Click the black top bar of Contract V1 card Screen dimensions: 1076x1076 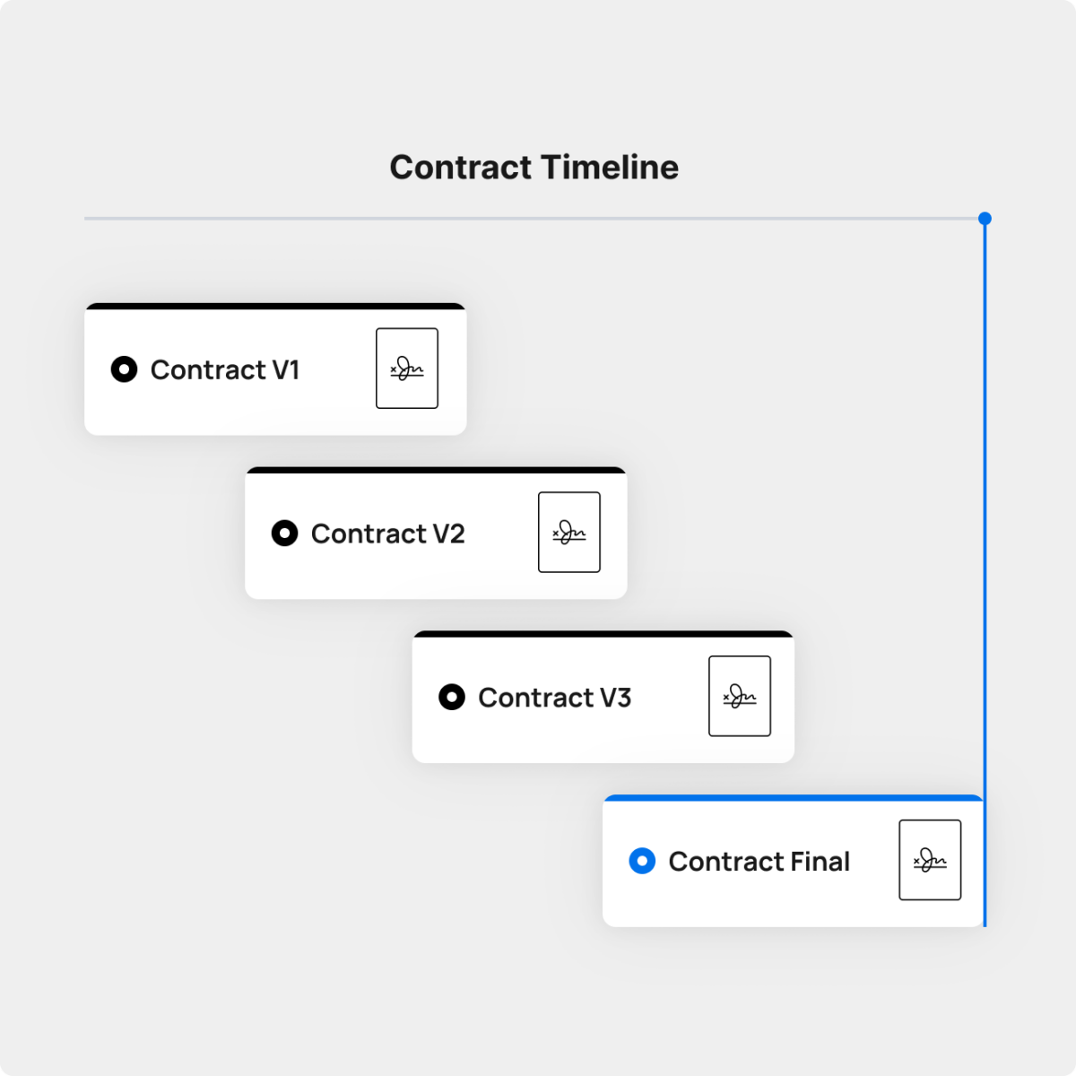[275, 307]
